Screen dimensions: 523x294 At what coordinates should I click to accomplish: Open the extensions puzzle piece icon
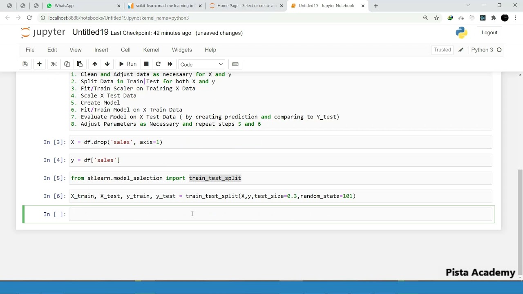tap(494, 18)
